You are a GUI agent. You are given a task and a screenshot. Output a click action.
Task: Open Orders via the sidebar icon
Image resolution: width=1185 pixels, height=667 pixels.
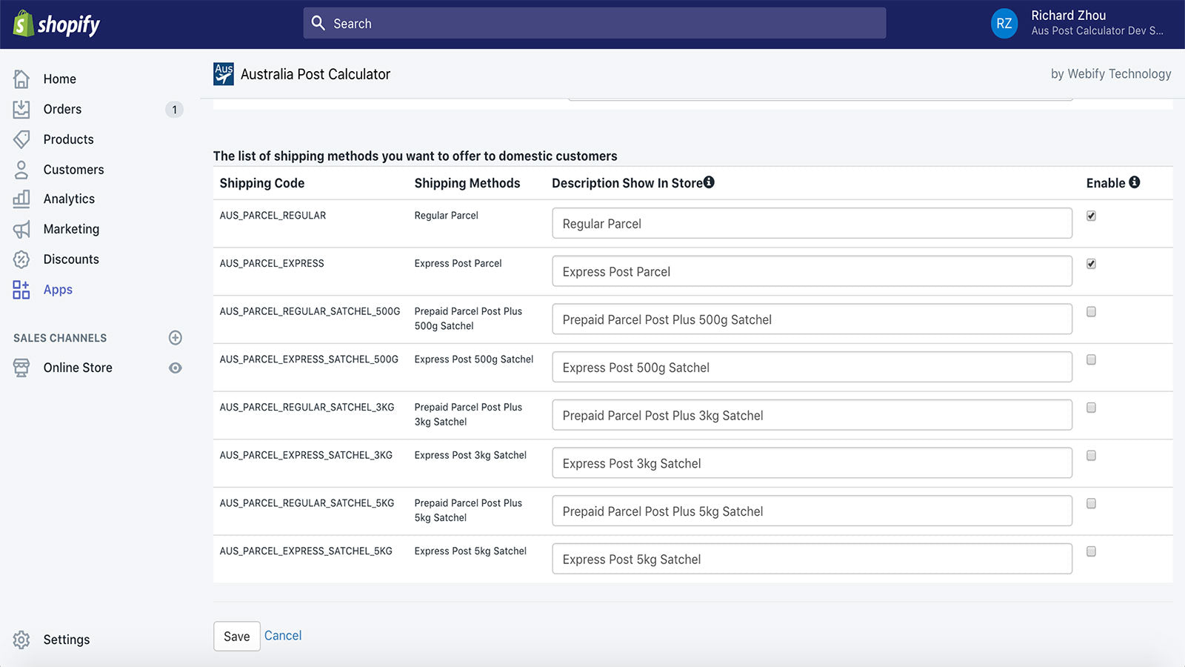(21, 109)
